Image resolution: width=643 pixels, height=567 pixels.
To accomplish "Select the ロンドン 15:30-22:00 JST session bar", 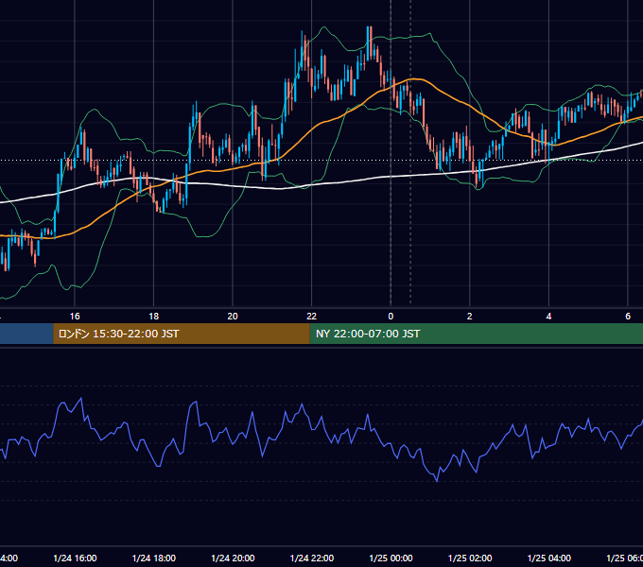I will pyautogui.click(x=182, y=334).
